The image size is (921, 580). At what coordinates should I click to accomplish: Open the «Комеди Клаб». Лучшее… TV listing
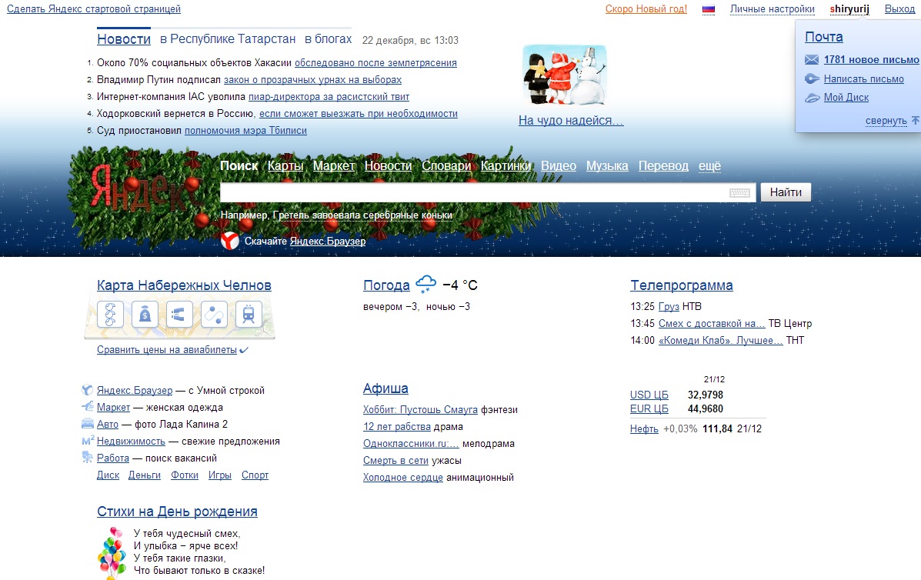pyautogui.click(x=721, y=341)
